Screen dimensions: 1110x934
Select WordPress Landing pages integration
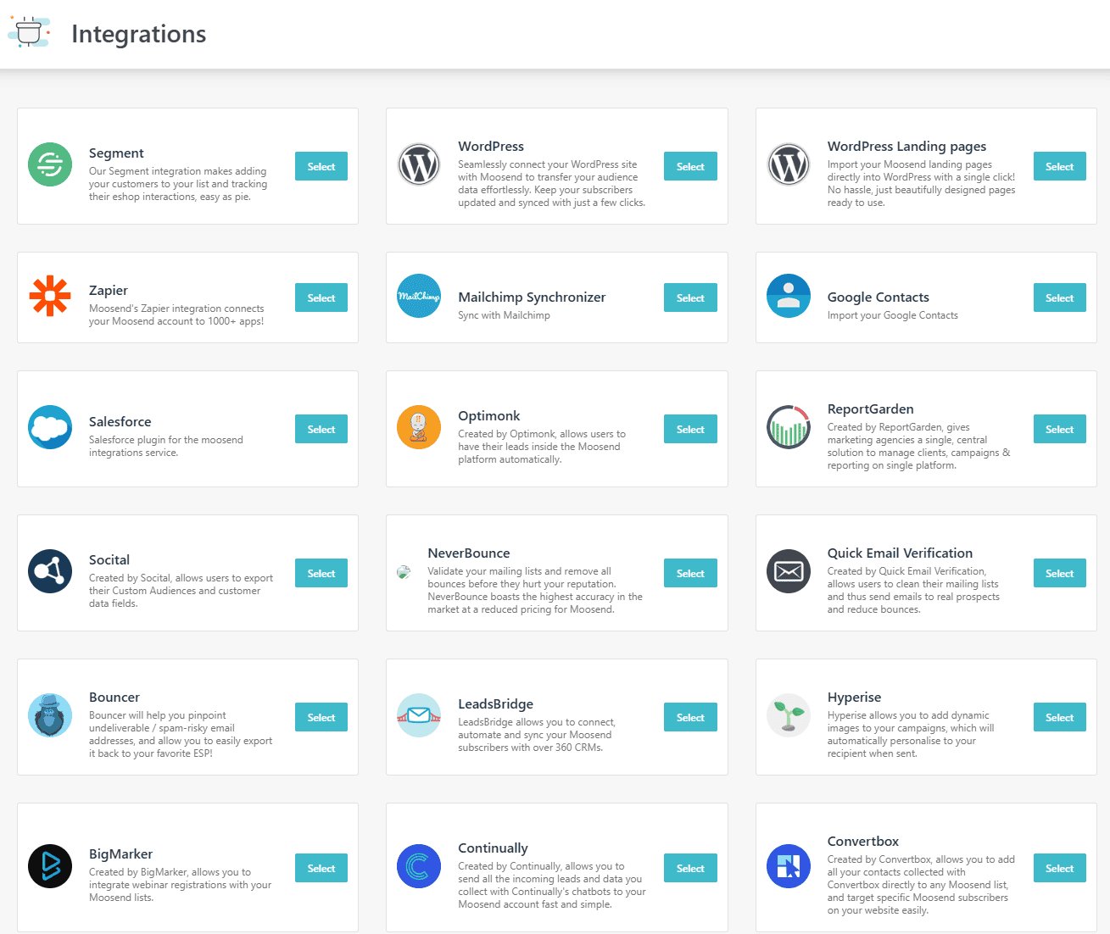1060,166
